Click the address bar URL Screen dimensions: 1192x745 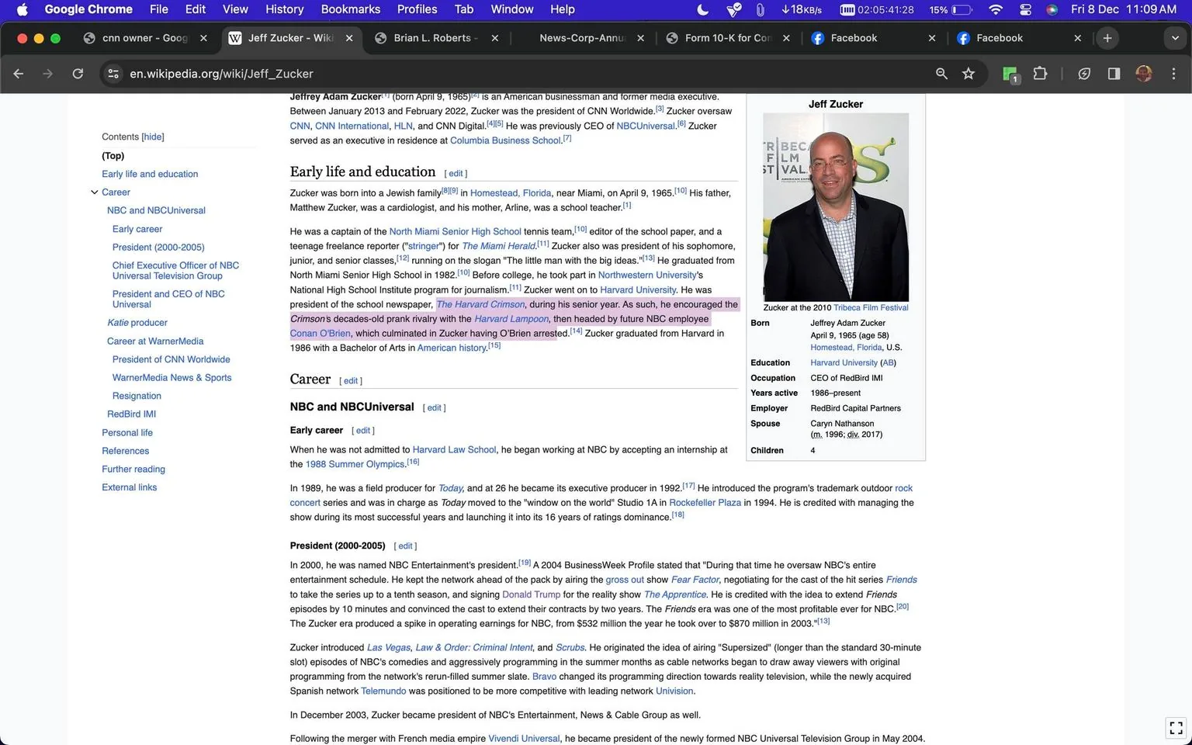click(222, 74)
